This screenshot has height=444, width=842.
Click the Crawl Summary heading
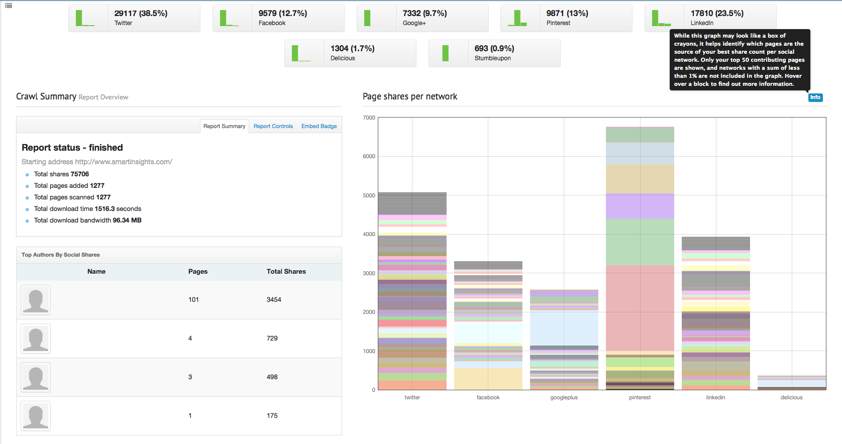[x=46, y=96]
